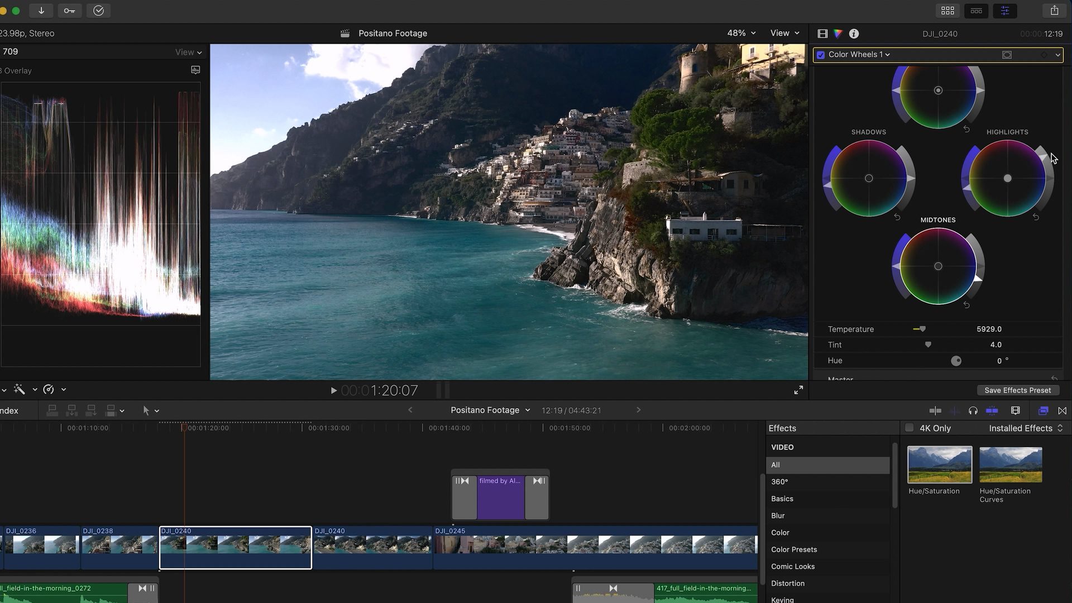Image resolution: width=1072 pixels, height=603 pixels.
Task: Select the DJI_0245 clip in timeline
Action: pos(595,547)
